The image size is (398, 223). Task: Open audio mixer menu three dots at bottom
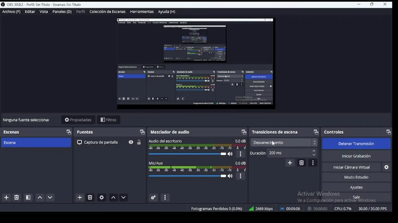165,198
